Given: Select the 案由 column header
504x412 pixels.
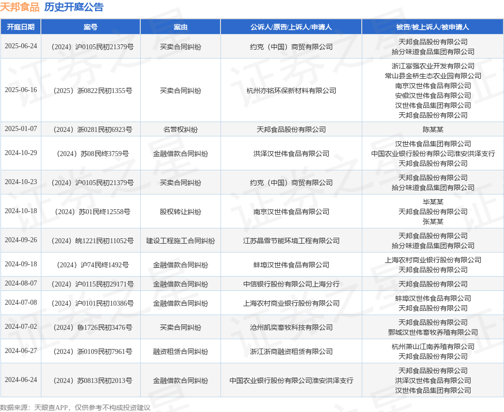Looking at the screenshot, I should [180, 27].
